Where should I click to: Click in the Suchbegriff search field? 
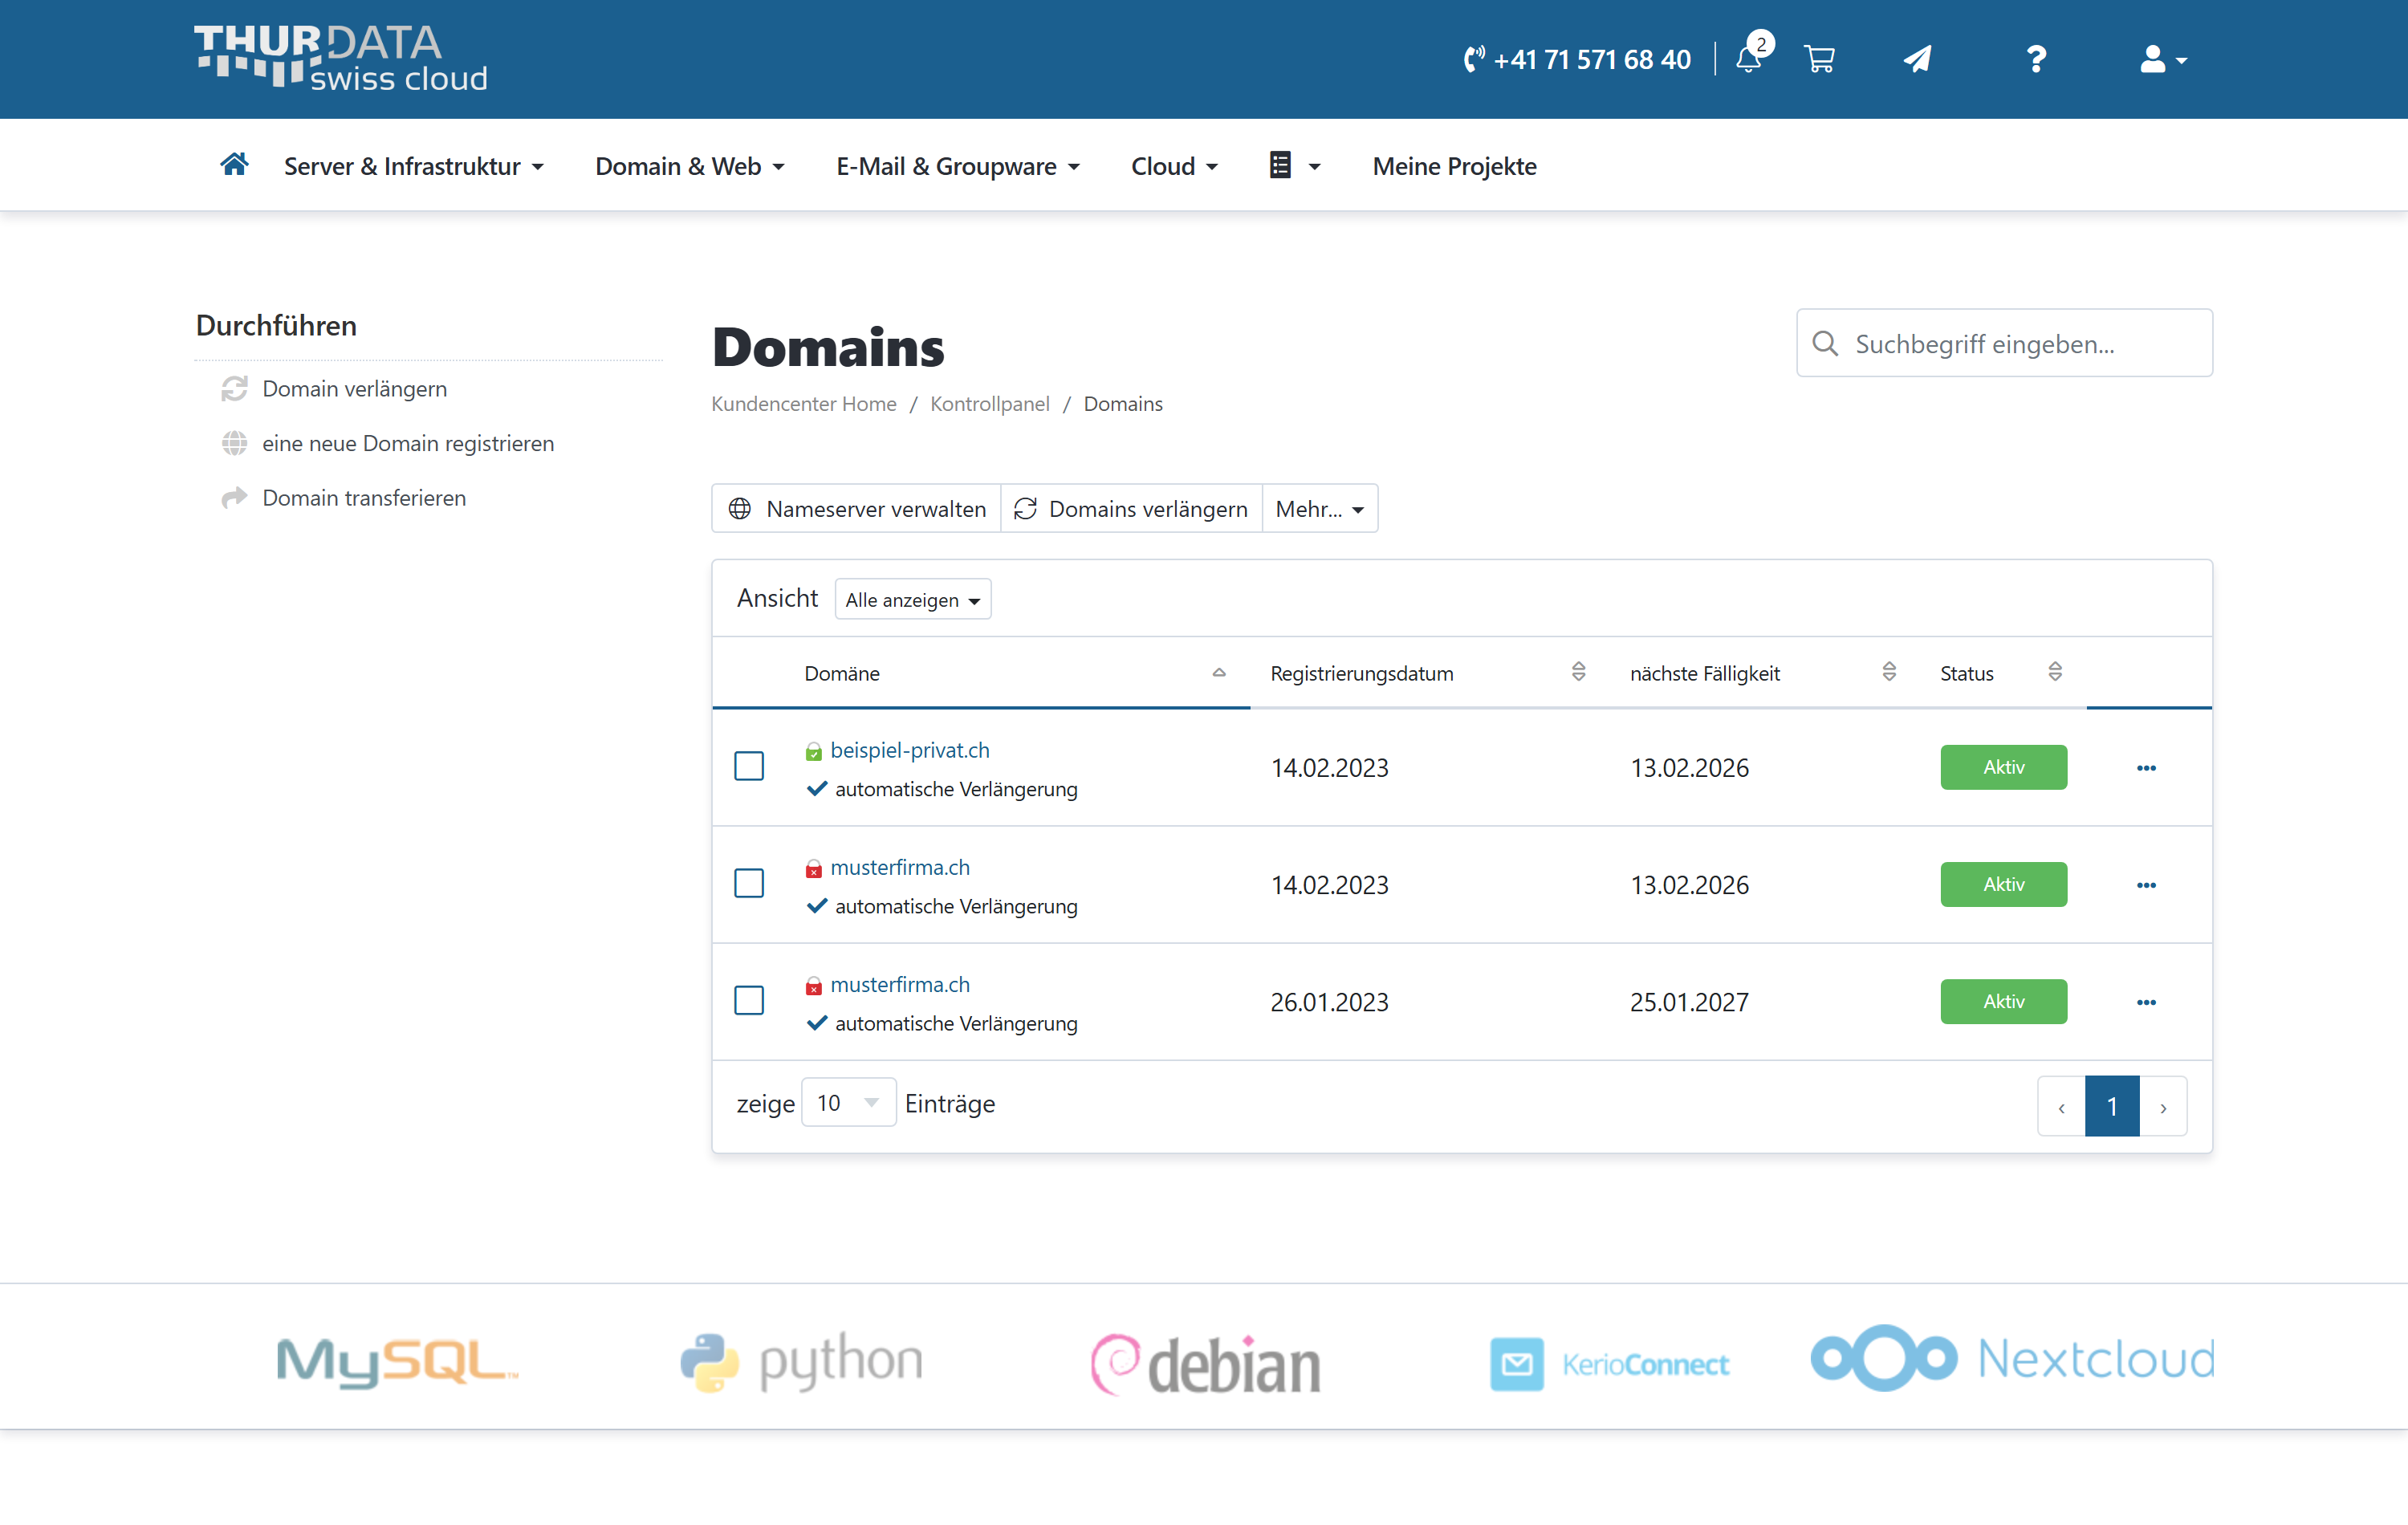pyautogui.click(x=2004, y=343)
